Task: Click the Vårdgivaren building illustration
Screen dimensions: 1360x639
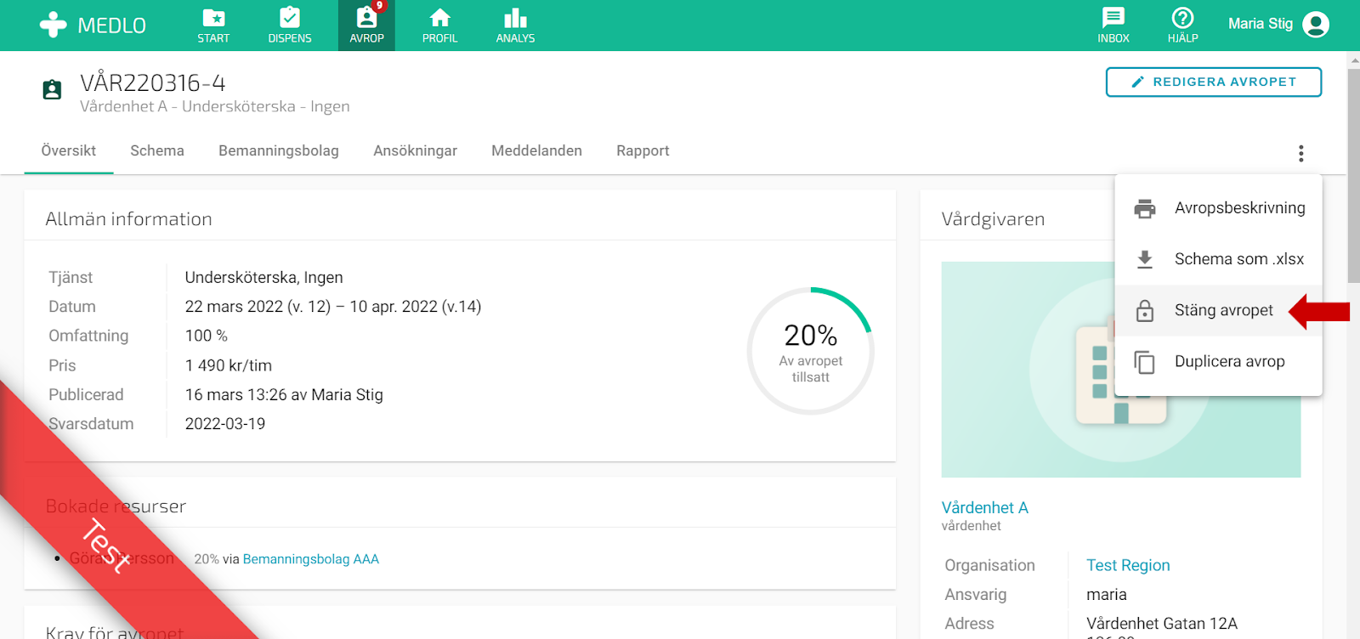Action: click(x=1121, y=370)
